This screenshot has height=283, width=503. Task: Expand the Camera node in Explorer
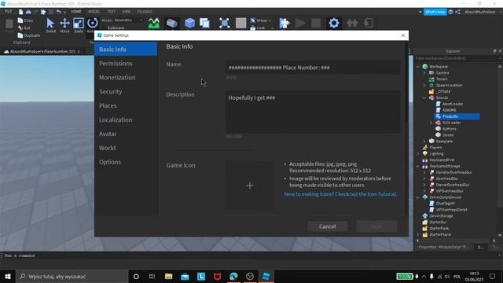tap(424, 73)
